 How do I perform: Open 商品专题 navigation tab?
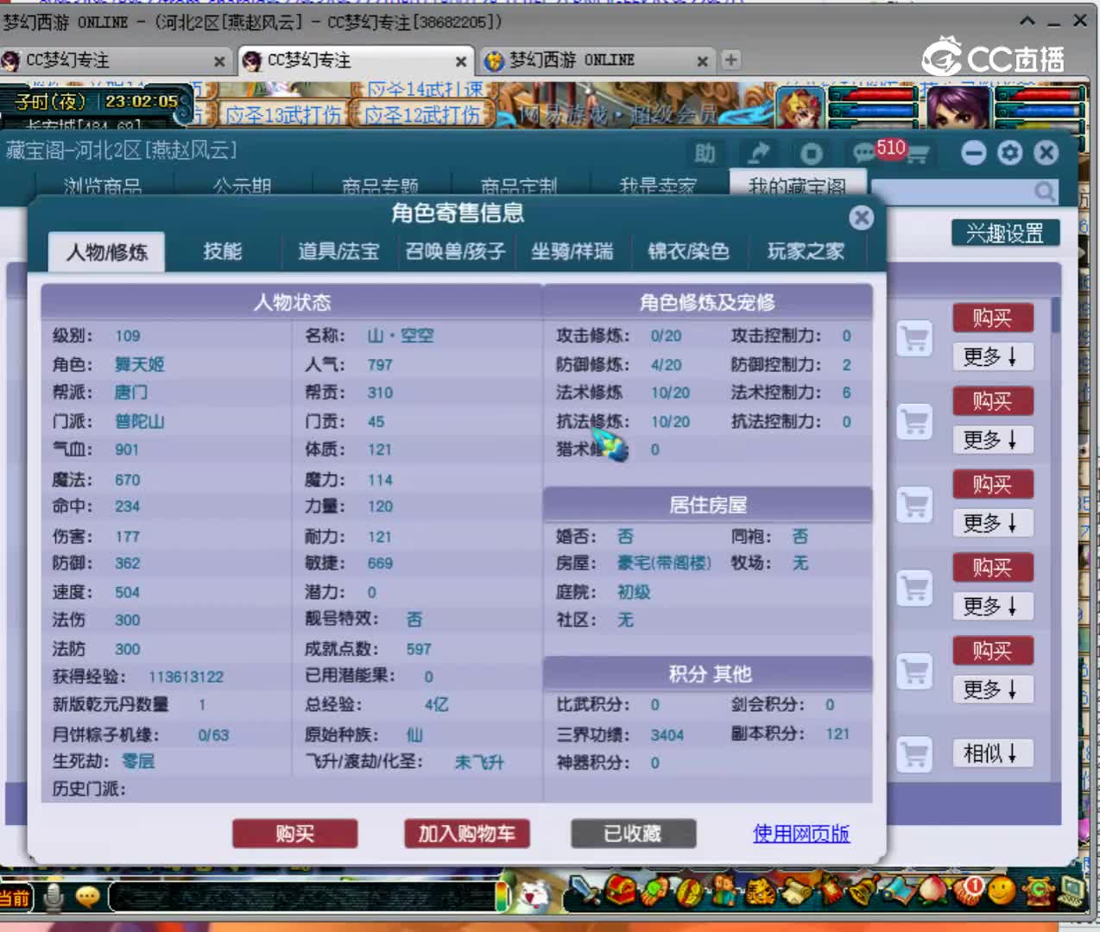pos(381,186)
